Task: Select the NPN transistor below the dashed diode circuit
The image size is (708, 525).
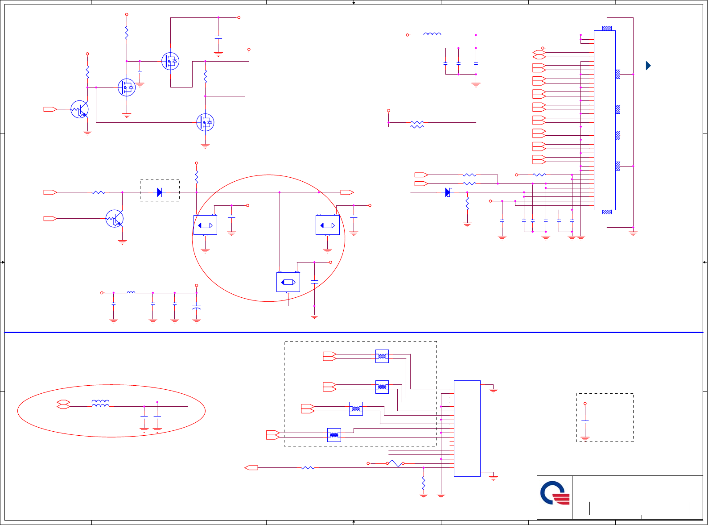Action: [x=114, y=219]
